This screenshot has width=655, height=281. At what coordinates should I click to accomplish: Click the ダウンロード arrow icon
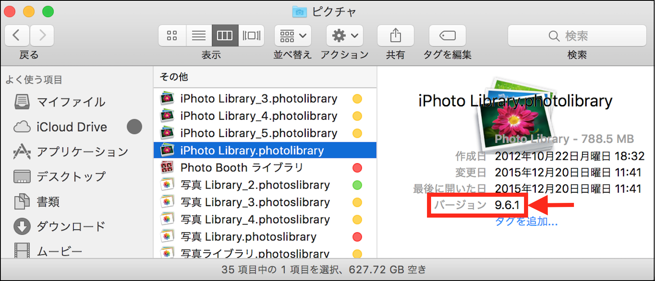[x=22, y=226]
